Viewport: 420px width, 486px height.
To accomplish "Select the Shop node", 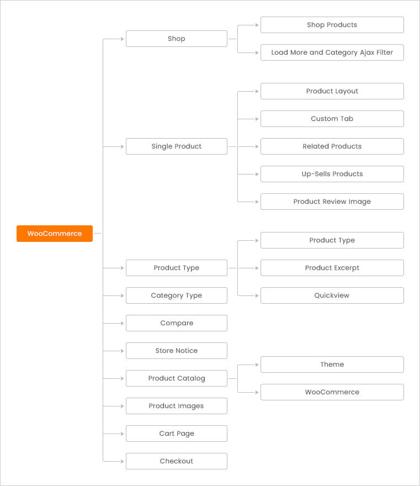I will [177, 39].
